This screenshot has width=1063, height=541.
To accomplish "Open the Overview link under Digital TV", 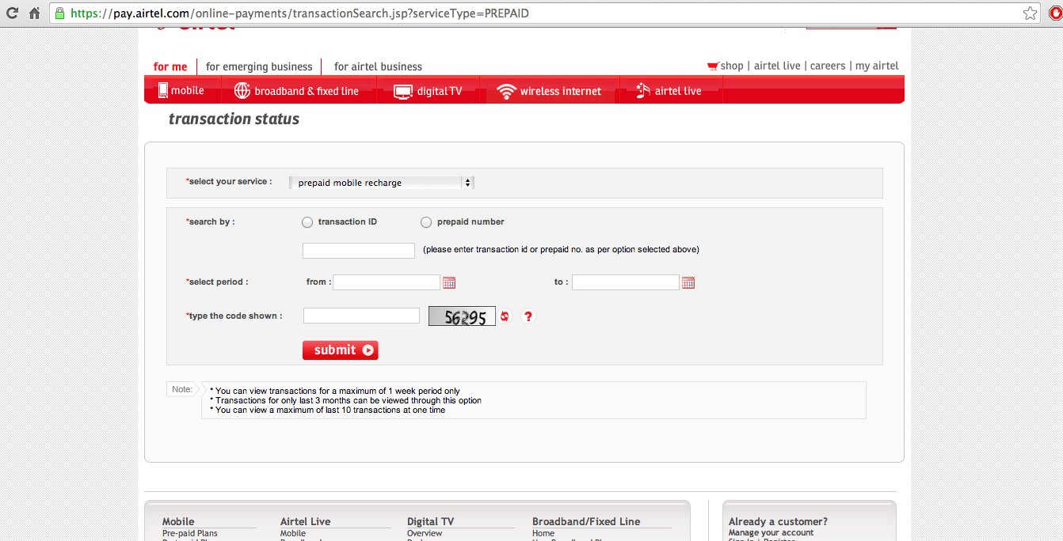I will point(425,533).
